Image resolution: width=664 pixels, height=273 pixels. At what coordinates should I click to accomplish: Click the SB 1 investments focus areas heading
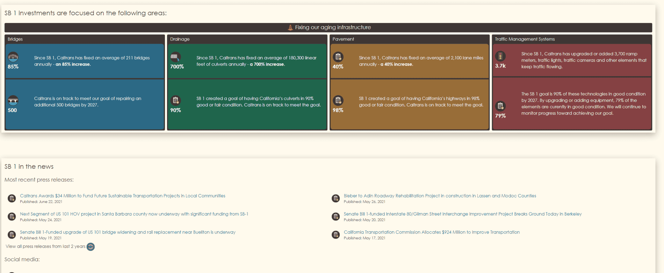click(86, 13)
